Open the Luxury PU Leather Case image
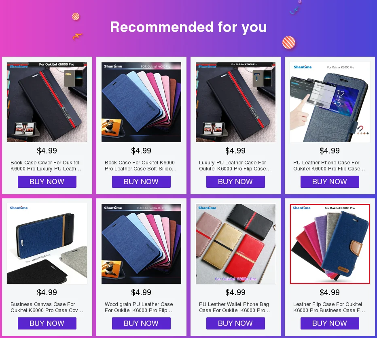The height and width of the screenshot is (338, 377). click(x=235, y=102)
